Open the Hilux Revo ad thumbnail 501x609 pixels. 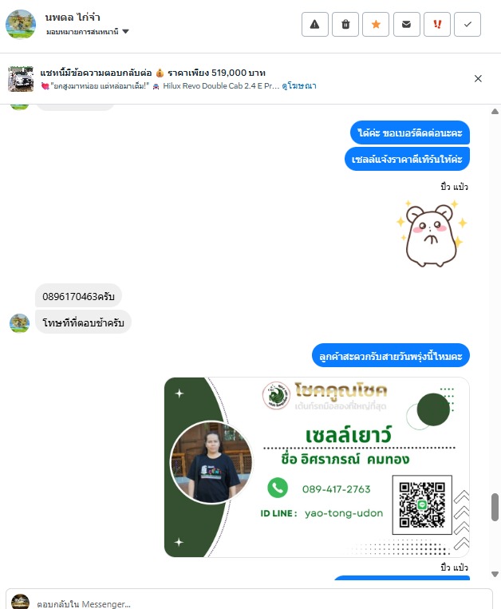pyautogui.click(x=21, y=79)
